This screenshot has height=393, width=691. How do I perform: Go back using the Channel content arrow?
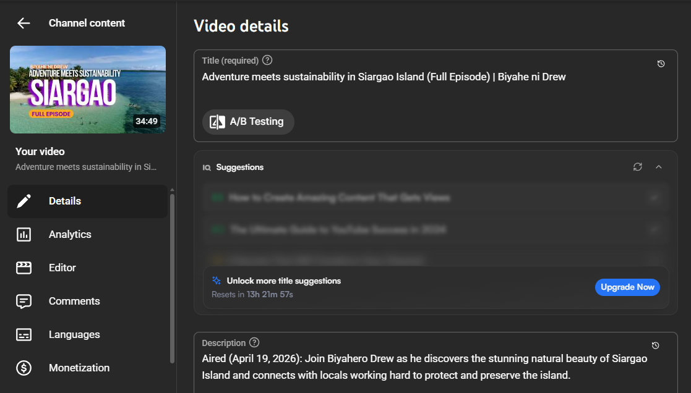(x=24, y=23)
